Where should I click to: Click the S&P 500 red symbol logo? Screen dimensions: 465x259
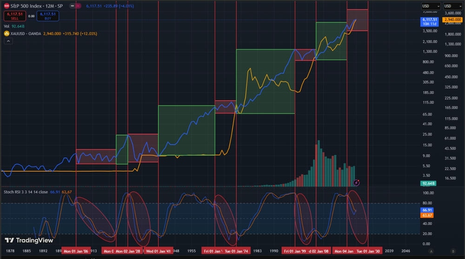tap(7, 7)
